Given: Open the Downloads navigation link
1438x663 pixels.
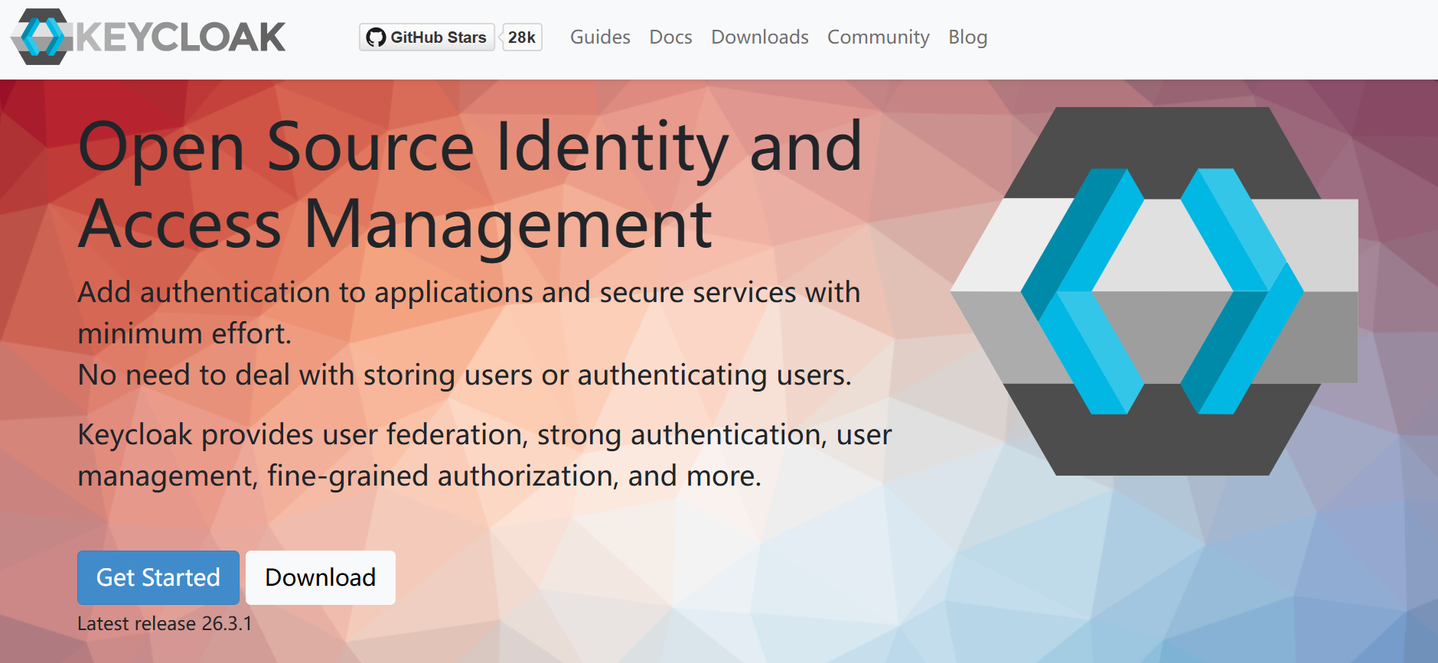Looking at the screenshot, I should tap(759, 37).
